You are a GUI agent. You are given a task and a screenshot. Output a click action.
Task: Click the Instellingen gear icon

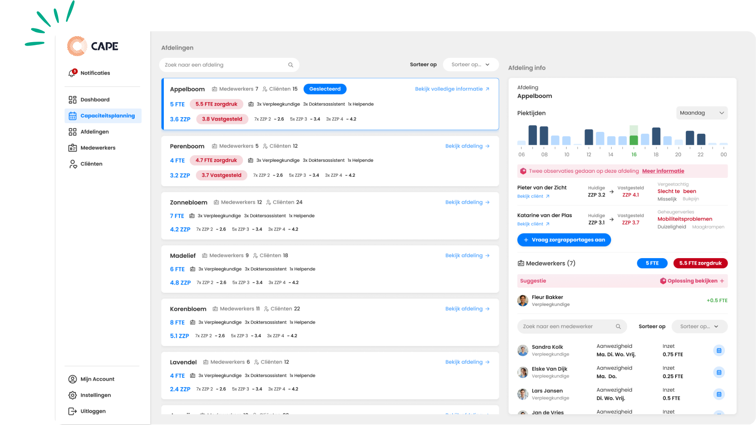(x=72, y=395)
